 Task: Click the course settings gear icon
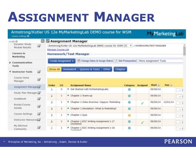[28, 36]
